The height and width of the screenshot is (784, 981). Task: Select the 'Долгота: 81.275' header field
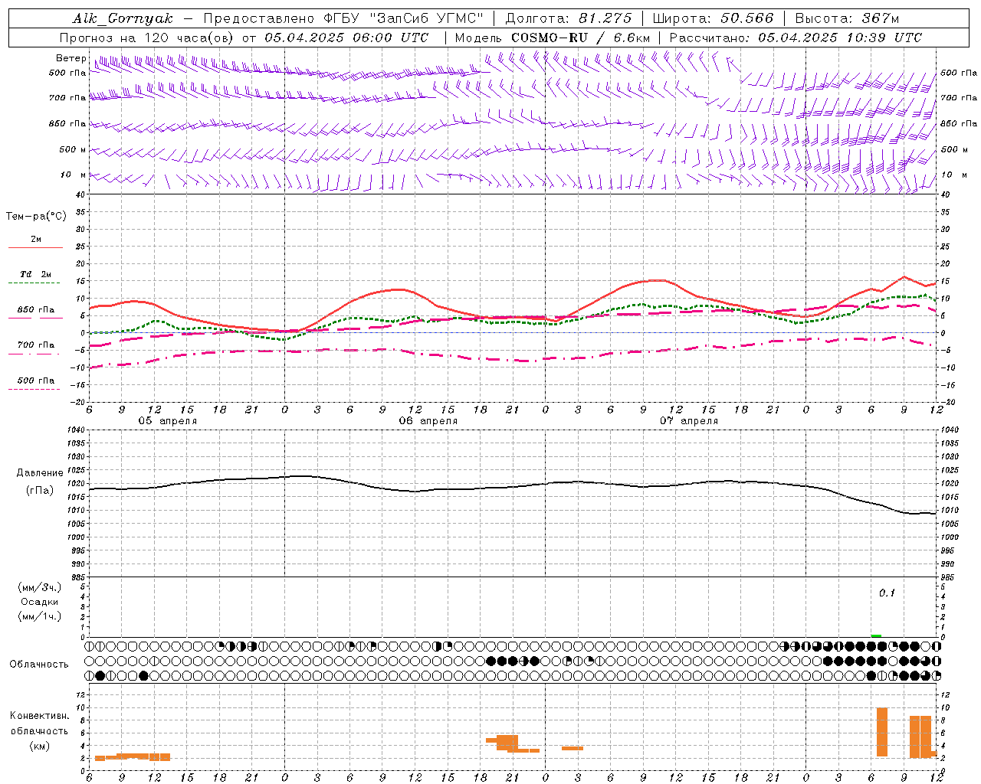tap(569, 18)
